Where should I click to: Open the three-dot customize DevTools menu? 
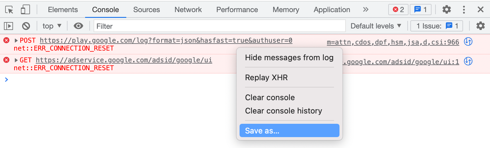[464, 10]
